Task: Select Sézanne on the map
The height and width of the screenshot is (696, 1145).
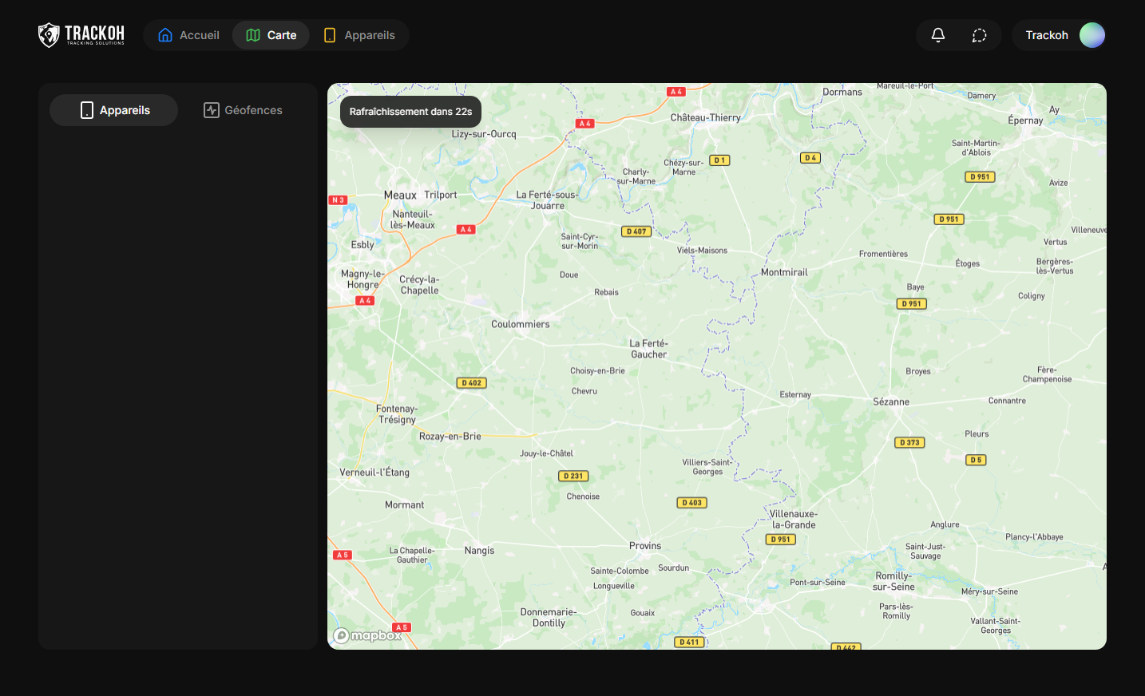Action: [x=890, y=401]
